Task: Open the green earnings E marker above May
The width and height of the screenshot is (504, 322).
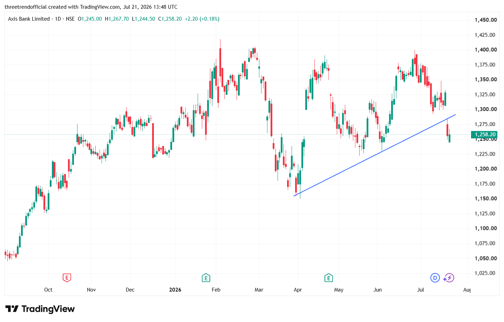Action: pyautogui.click(x=328, y=278)
